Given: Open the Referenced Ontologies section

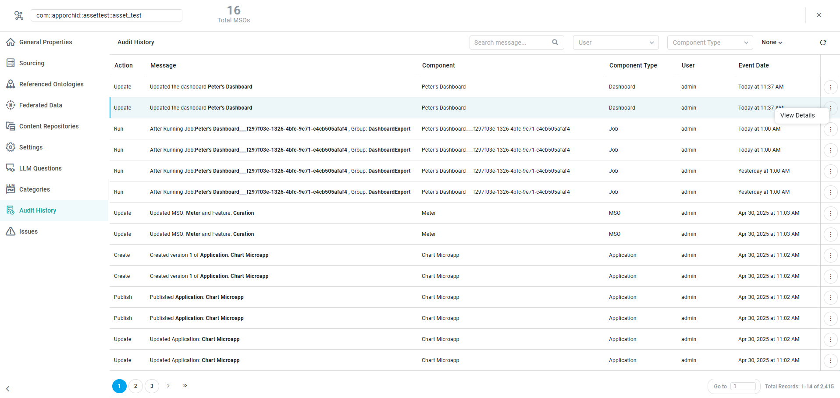Looking at the screenshot, I should click(x=51, y=84).
